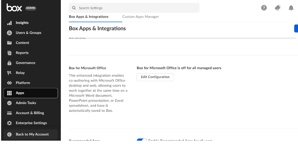Open the announcements megaphone icon
Image resolution: width=298 pixels, height=144 pixels.
pos(278,8)
